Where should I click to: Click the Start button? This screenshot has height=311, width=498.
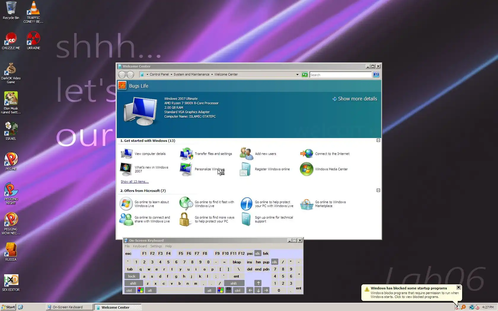[8, 307]
